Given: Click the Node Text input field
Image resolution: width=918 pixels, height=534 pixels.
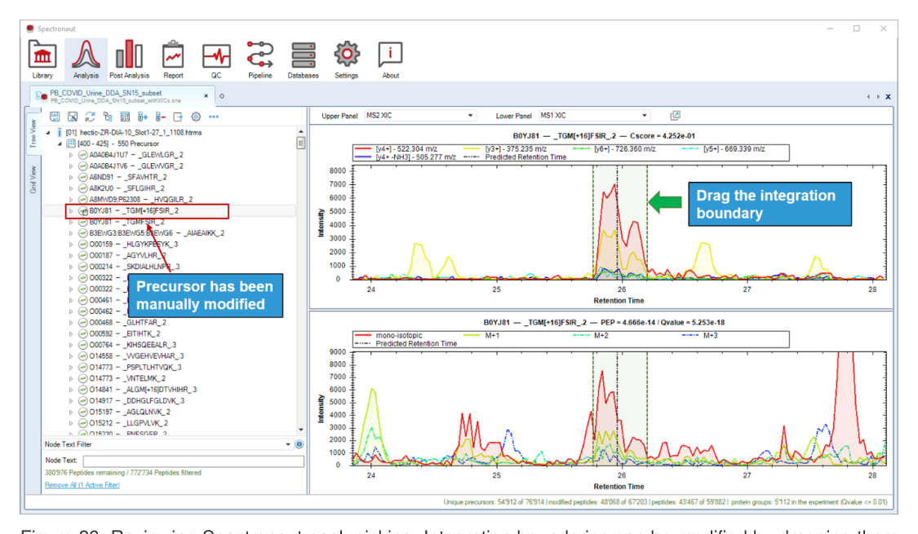Looking at the screenshot, I should click(193, 461).
